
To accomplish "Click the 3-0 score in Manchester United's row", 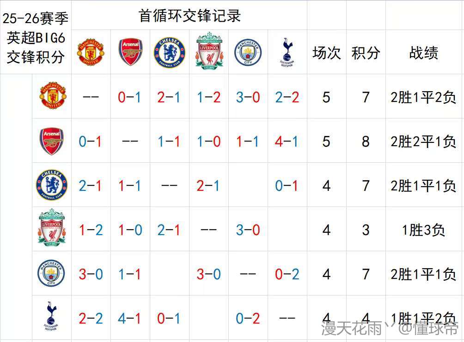I will (x=248, y=97).
